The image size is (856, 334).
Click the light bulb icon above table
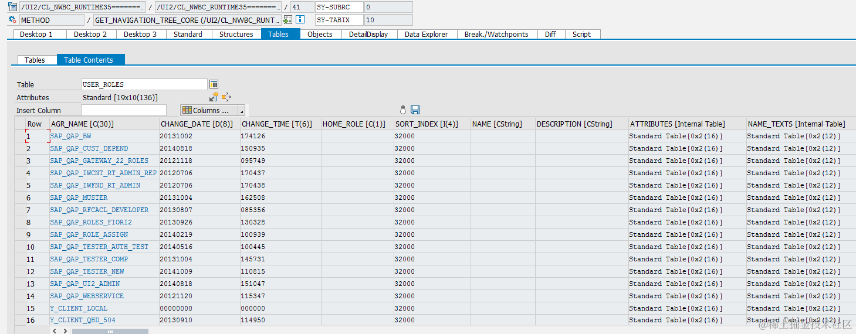[403, 110]
